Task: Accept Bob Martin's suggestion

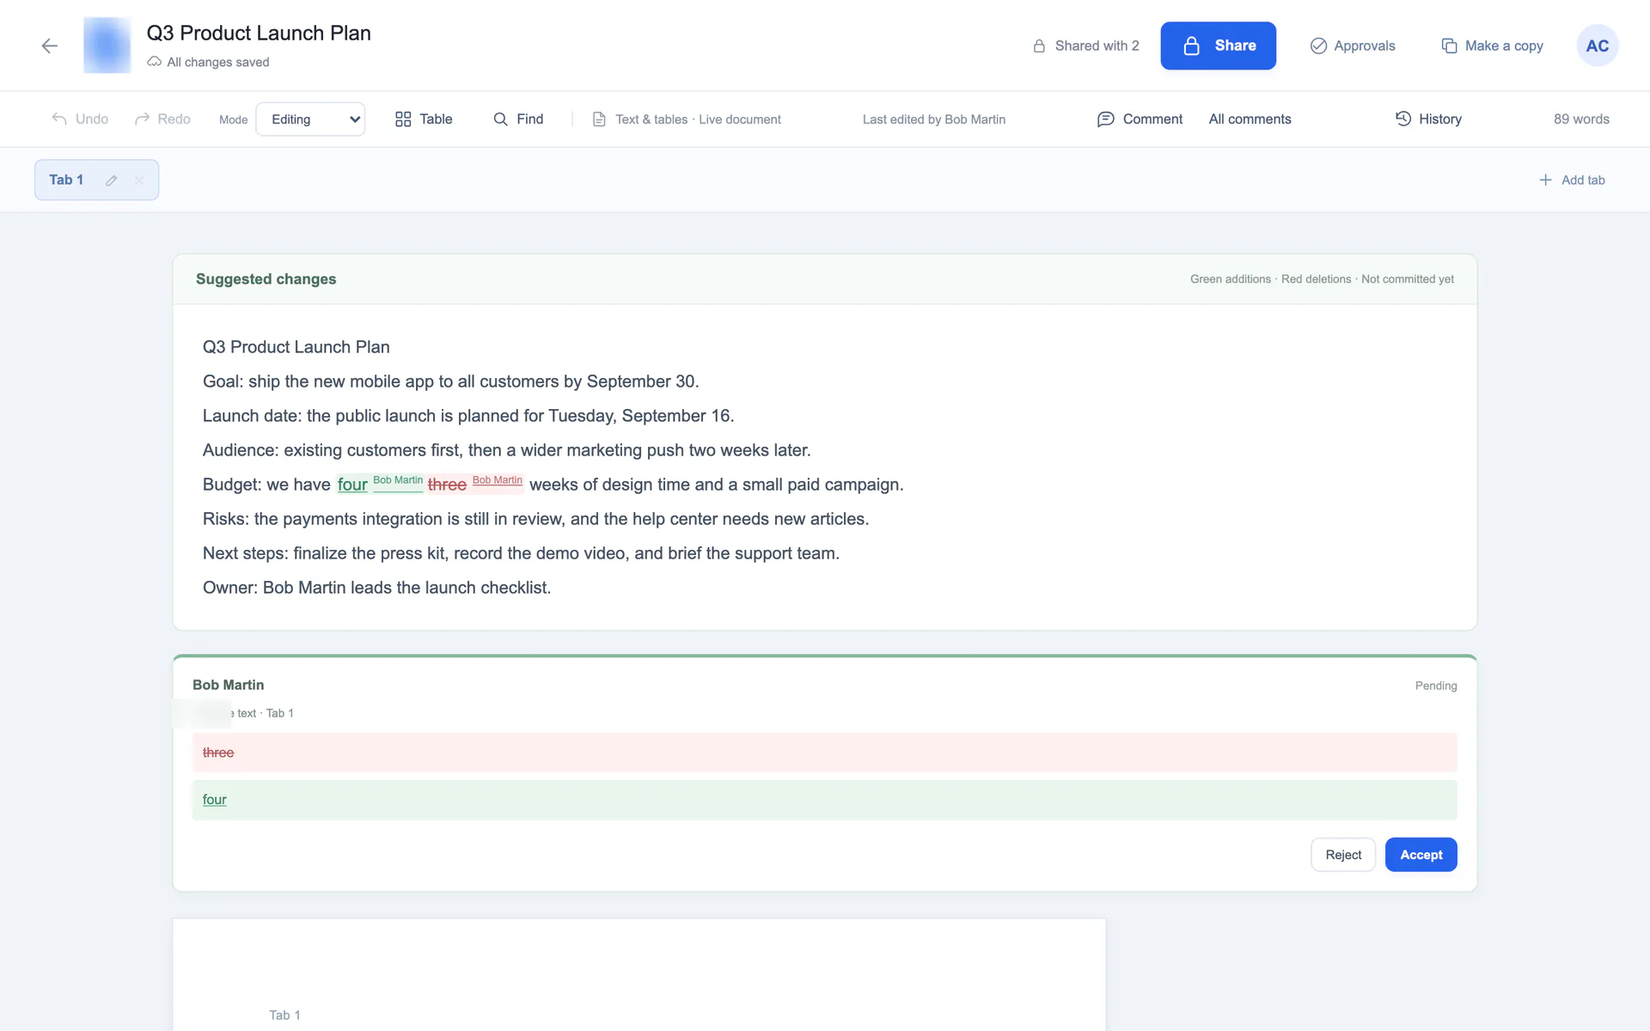Action: [1421, 855]
